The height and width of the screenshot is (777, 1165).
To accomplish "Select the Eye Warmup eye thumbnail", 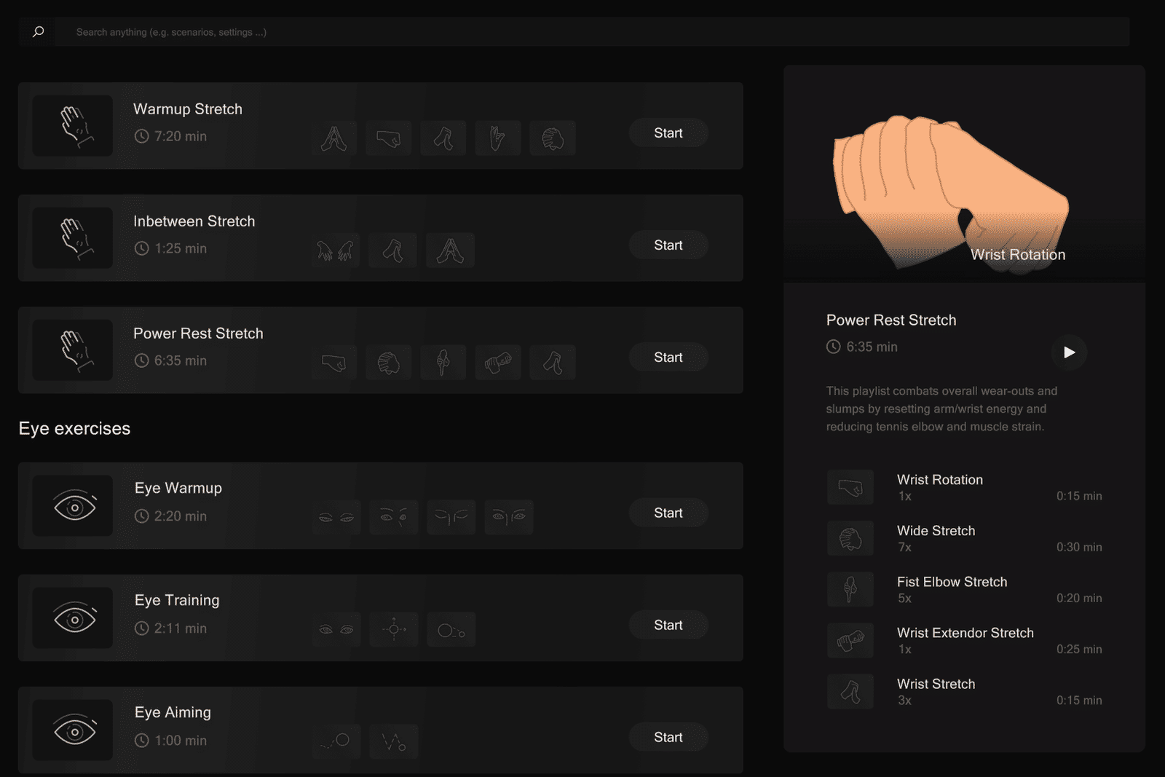I will 73,506.
